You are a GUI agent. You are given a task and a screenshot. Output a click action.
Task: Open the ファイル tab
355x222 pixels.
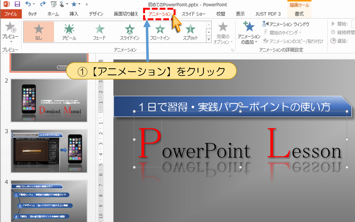coord(11,14)
